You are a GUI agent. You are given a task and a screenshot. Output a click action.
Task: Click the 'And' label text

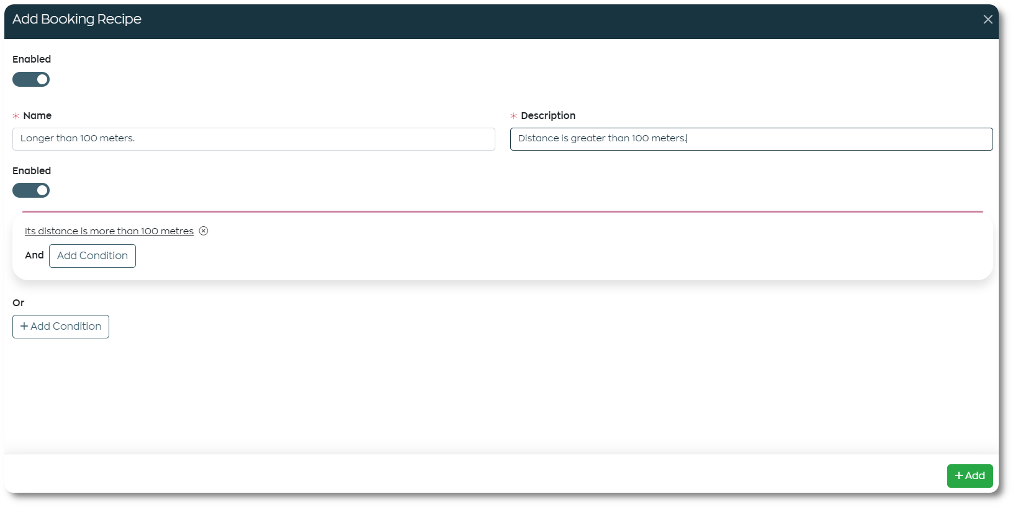pyautogui.click(x=34, y=255)
